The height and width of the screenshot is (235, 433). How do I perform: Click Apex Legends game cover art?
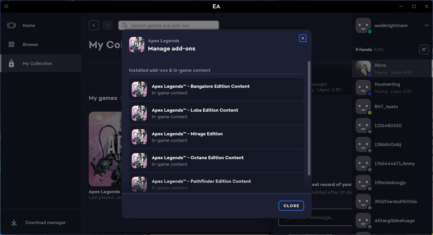coord(105,149)
